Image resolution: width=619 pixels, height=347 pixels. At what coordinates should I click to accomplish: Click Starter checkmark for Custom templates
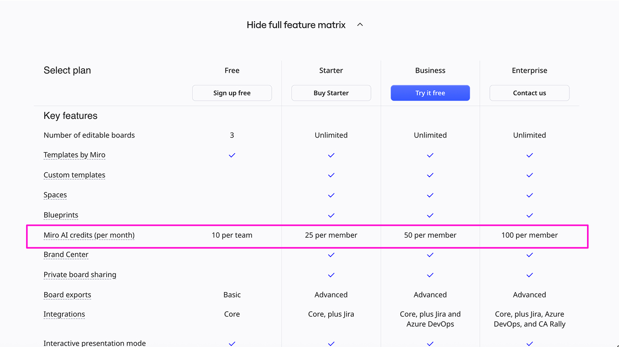(x=331, y=175)
